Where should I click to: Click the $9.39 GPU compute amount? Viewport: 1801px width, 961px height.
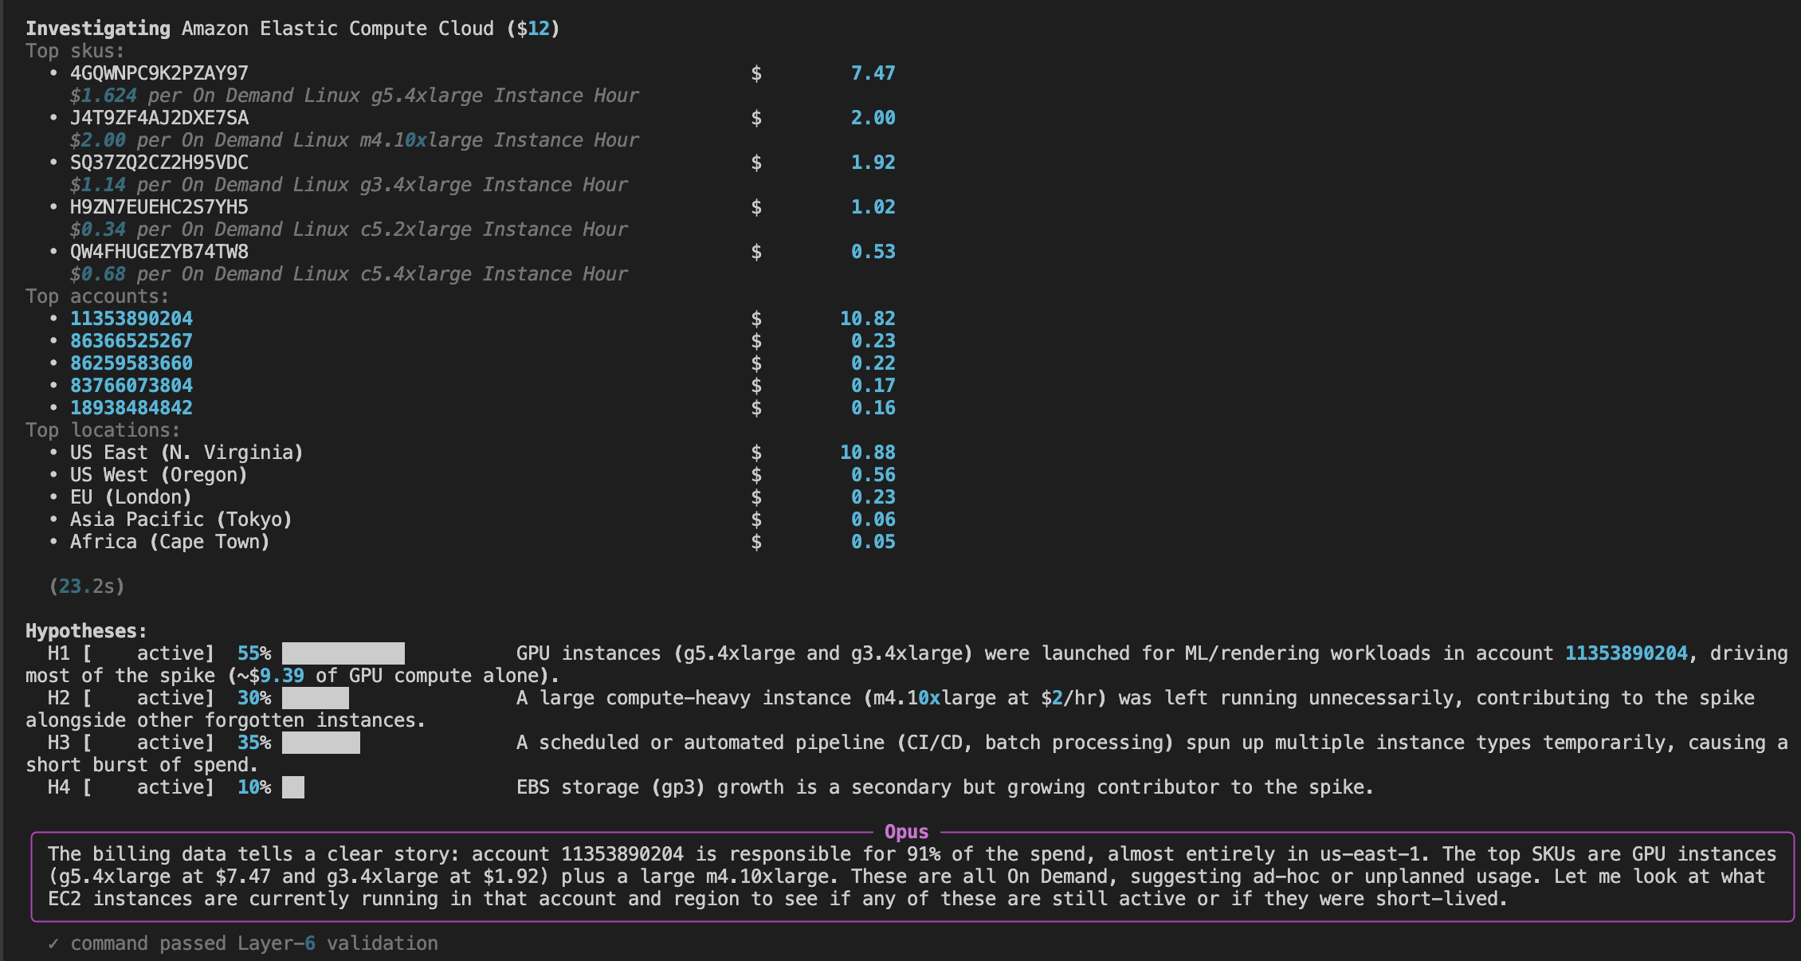(277, 676)
